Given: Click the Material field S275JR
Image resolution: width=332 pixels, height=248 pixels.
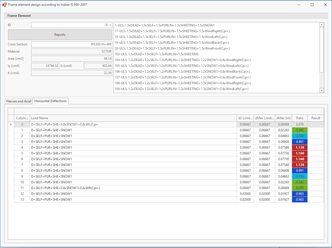Looking at the screenshot, I should (72, 51).
